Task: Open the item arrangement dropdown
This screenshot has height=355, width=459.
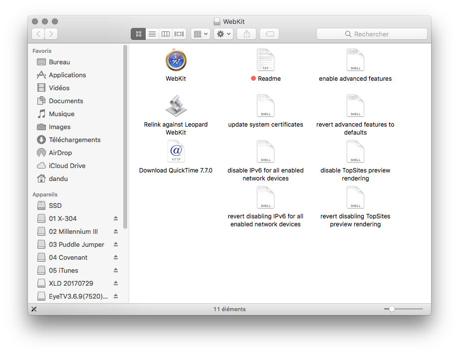Action: 200,33
